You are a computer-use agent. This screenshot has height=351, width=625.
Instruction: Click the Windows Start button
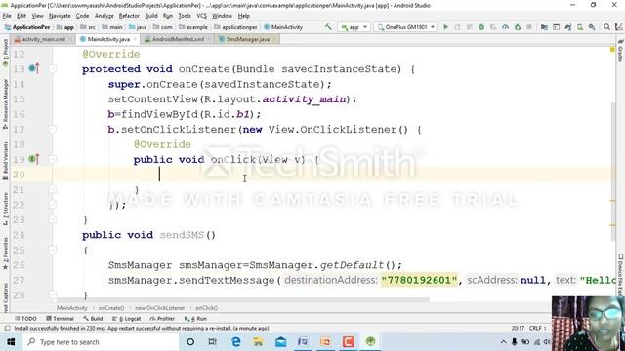(11, 341)
